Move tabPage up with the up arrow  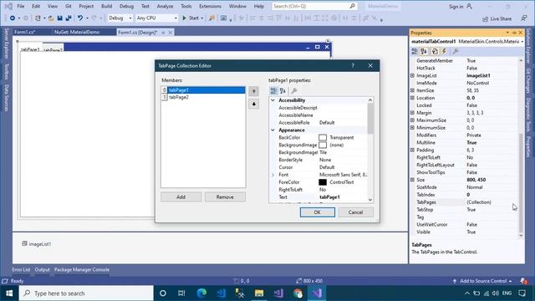pyautogui.click(x=254, y=91)
